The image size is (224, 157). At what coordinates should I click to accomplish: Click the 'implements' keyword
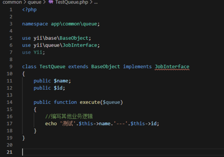pyautogui.click(x=137, y=67)
